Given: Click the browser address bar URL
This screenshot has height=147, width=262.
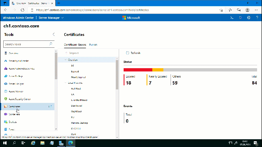Looking at the screenshot, I should pos(93,10).
